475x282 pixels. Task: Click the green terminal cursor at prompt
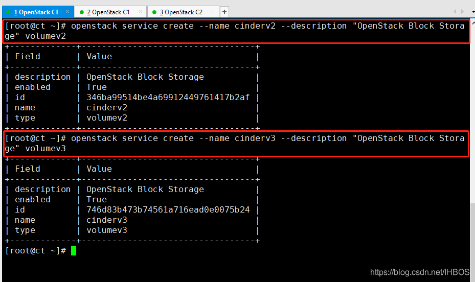(x=74, y=251)
